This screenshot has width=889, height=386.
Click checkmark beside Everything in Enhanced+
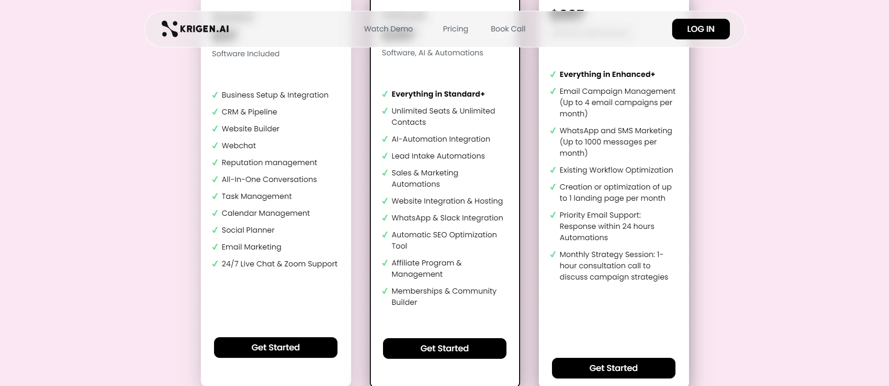552,74
